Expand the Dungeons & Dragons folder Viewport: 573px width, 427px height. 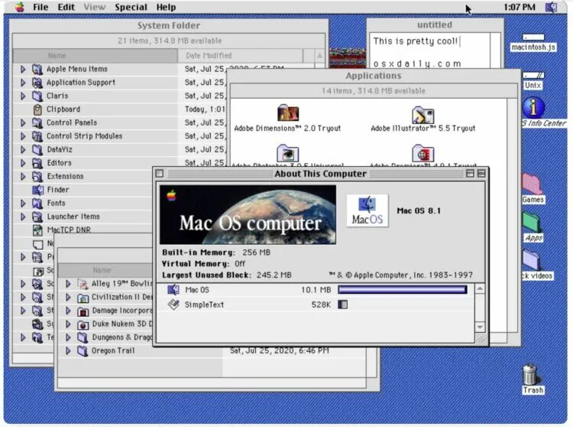68,337
